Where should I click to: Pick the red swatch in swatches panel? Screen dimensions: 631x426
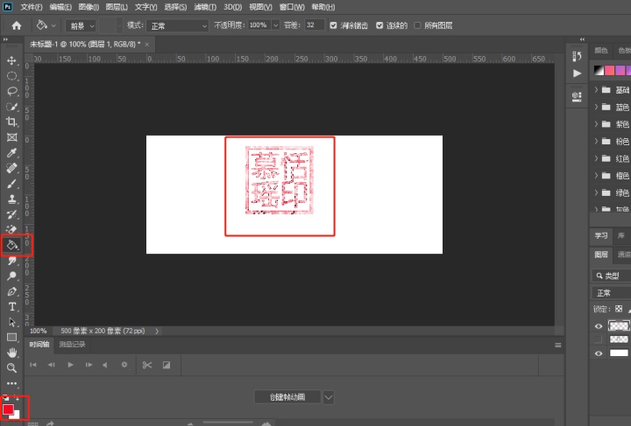pos(609,71)
